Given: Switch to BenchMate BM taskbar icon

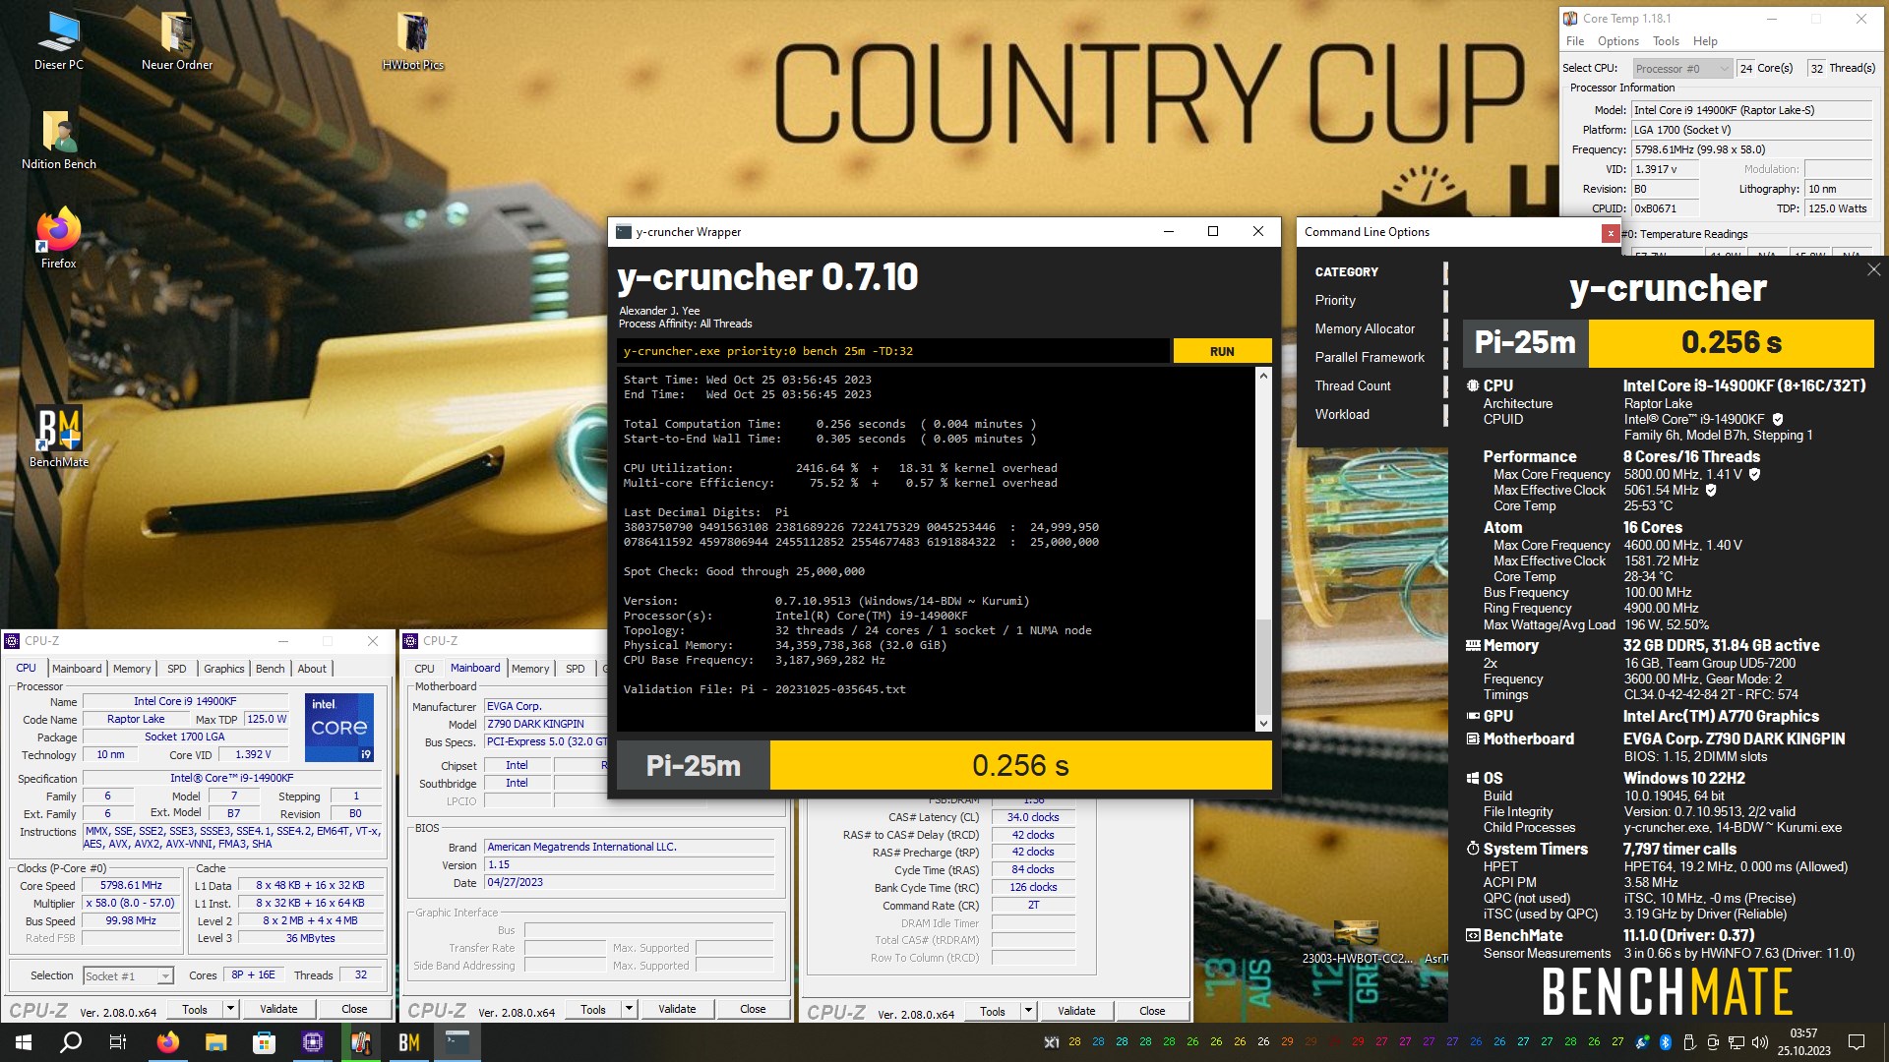Looking at the screenshot, I should pos(409,1042).
